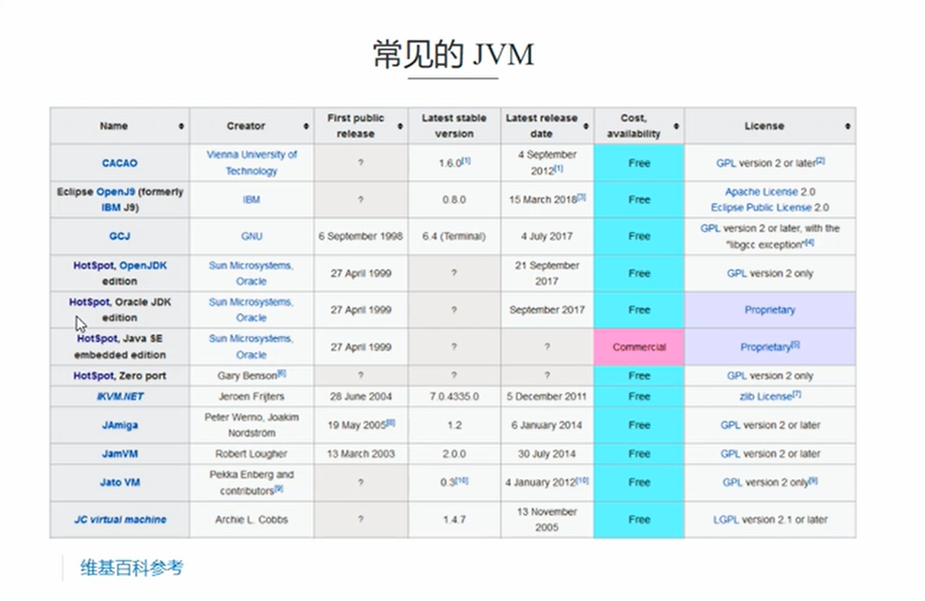Screen dimensions: 925x601
Task: Click the 13 March 2003 release date
Action: click(x=361, y=453)
